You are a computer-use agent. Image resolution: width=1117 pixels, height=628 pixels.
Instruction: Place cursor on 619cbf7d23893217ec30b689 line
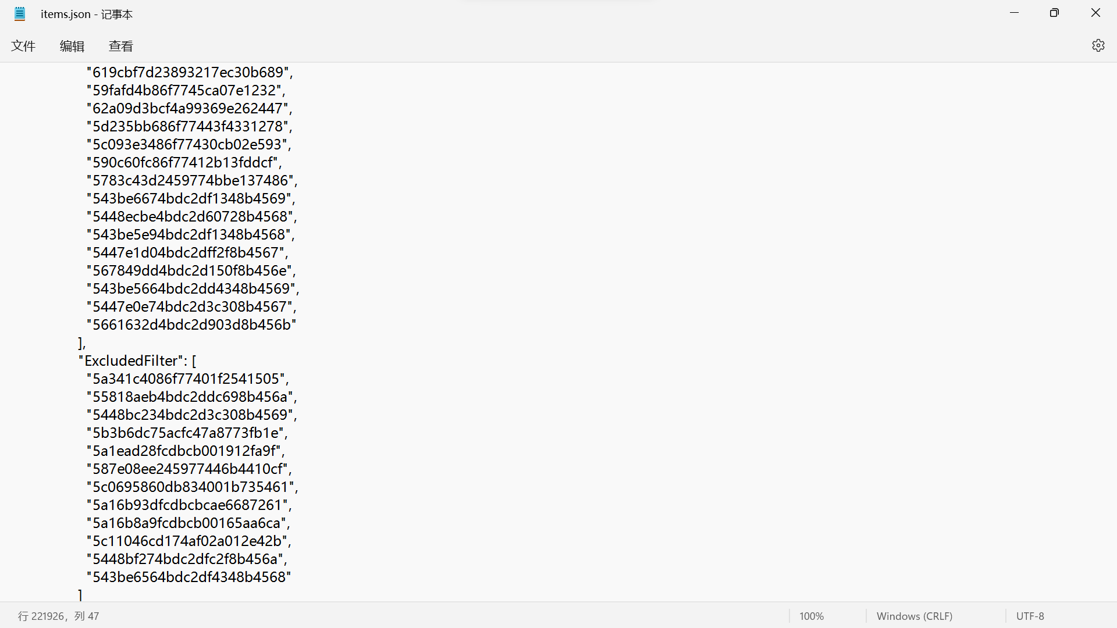[x=190, y=72]
